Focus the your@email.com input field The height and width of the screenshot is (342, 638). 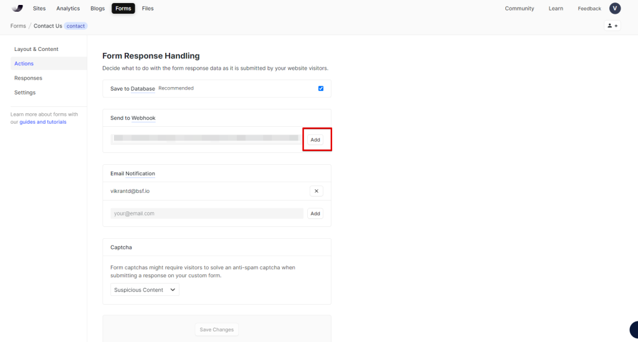206,213
